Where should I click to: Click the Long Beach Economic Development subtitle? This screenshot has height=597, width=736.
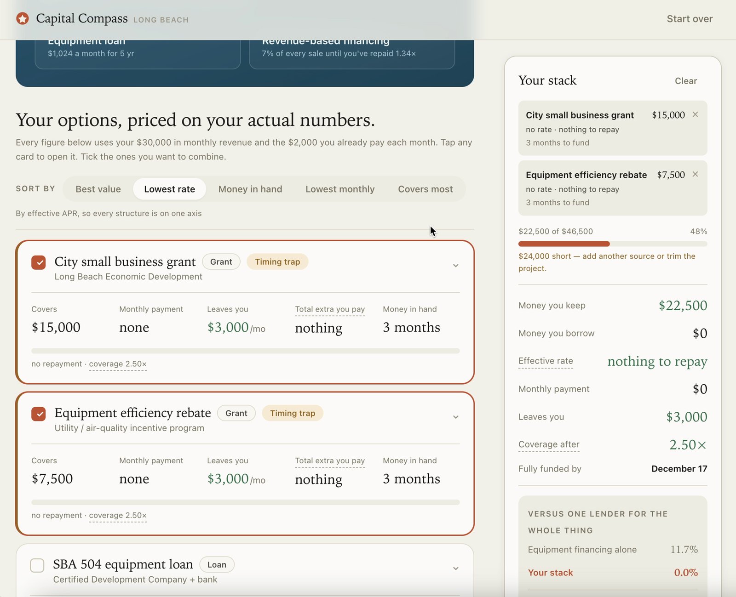(x=128, y=277)
